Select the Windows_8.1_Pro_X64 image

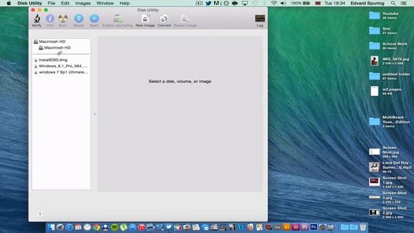coord(61,66)
